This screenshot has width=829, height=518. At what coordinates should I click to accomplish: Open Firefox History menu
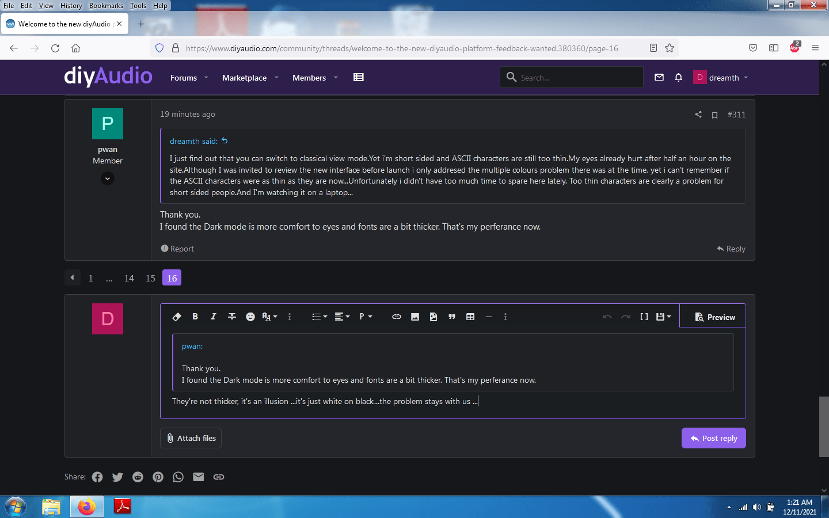(x=71, y=5)
